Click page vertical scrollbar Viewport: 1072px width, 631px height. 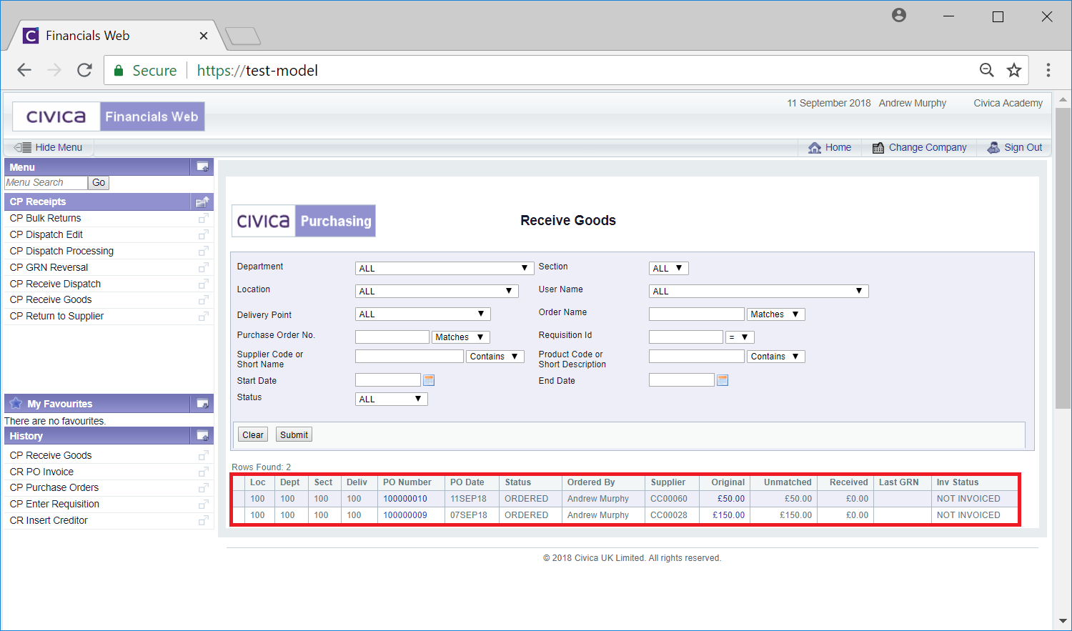tap(1063, 257)
